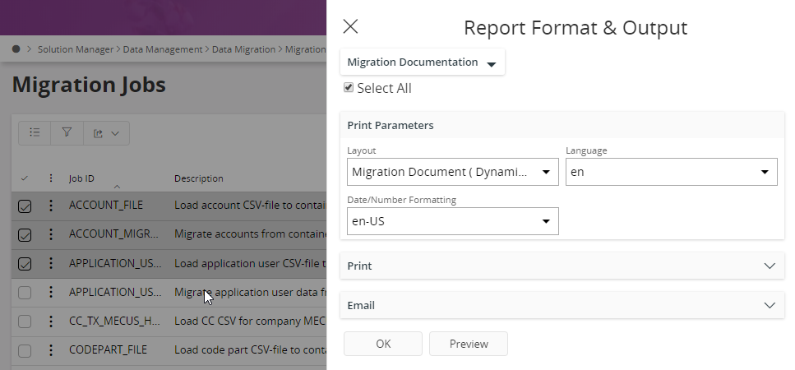795x370 pixels.
Task: Open the three-dot menu for CODEPART_FILE row
Action: 51,349
